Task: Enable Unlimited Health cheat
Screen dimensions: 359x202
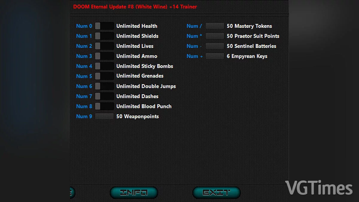Action: [x=104, y=26]
